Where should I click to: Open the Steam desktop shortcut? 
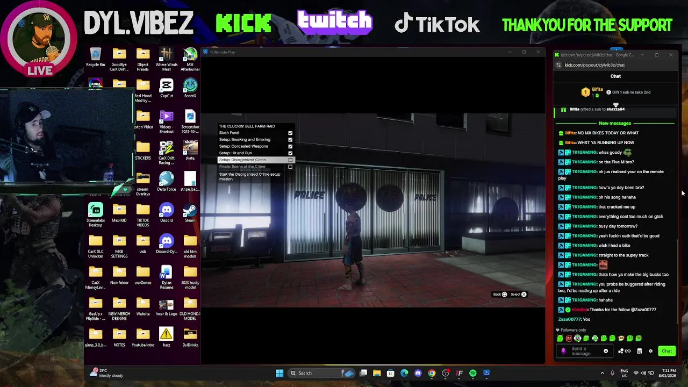click(190, 213)
